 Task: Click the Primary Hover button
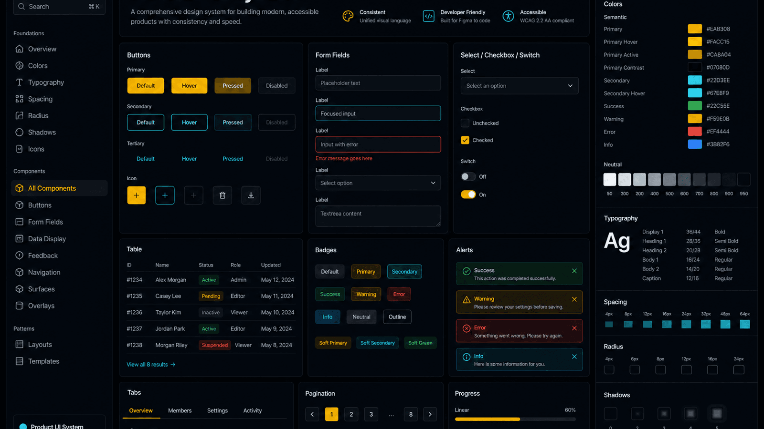189,86
